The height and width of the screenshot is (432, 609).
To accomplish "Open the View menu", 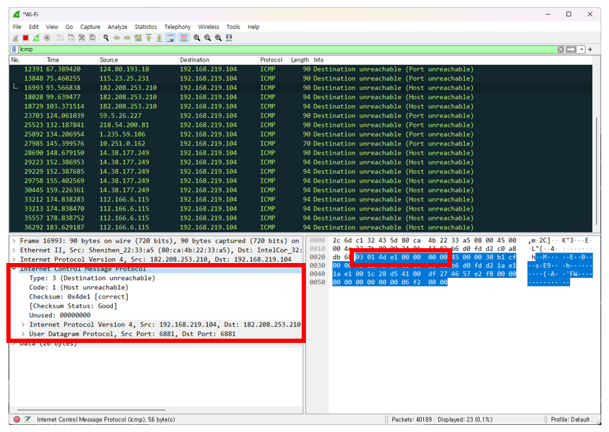I will tap(52, 27).
